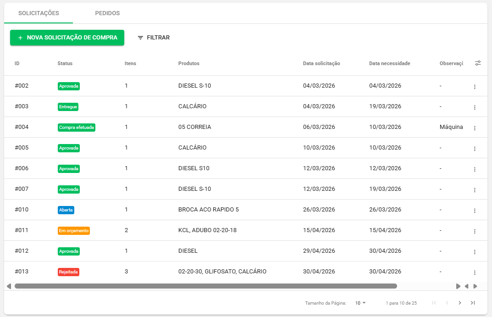Open the three-dot menu for request #011
Screen dimensions: 492x317
pyautogui.click(x=475, y=231)
